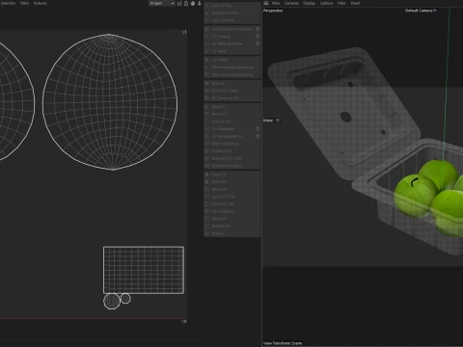Apply Mirror V command
The image size is (463, 347).
click(x=232, y=114)
